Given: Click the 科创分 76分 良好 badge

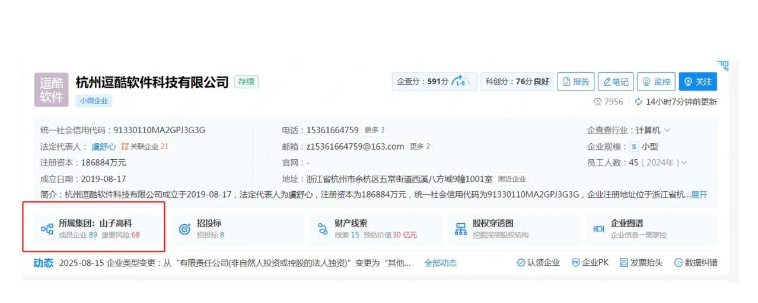Looking at the screenshot, I should (x=517, y=82).
